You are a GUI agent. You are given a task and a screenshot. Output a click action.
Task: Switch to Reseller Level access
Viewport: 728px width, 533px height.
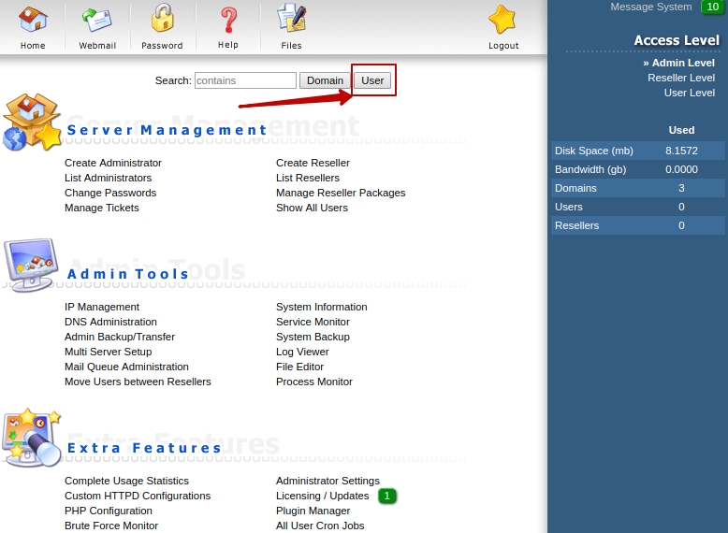tap(680, 78)
